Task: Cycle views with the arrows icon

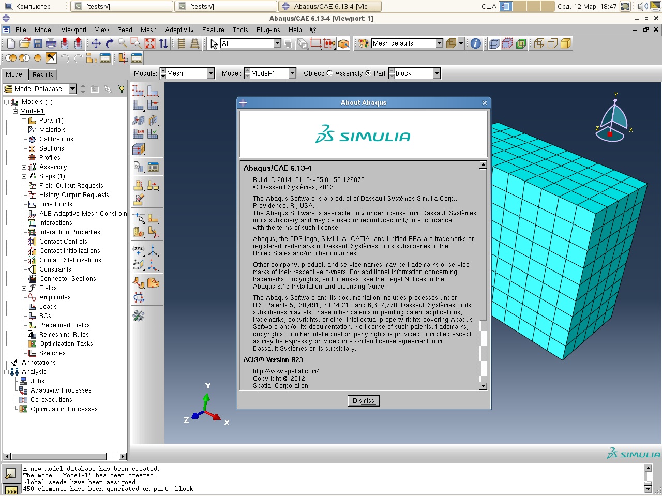Action: pos(163,43)
